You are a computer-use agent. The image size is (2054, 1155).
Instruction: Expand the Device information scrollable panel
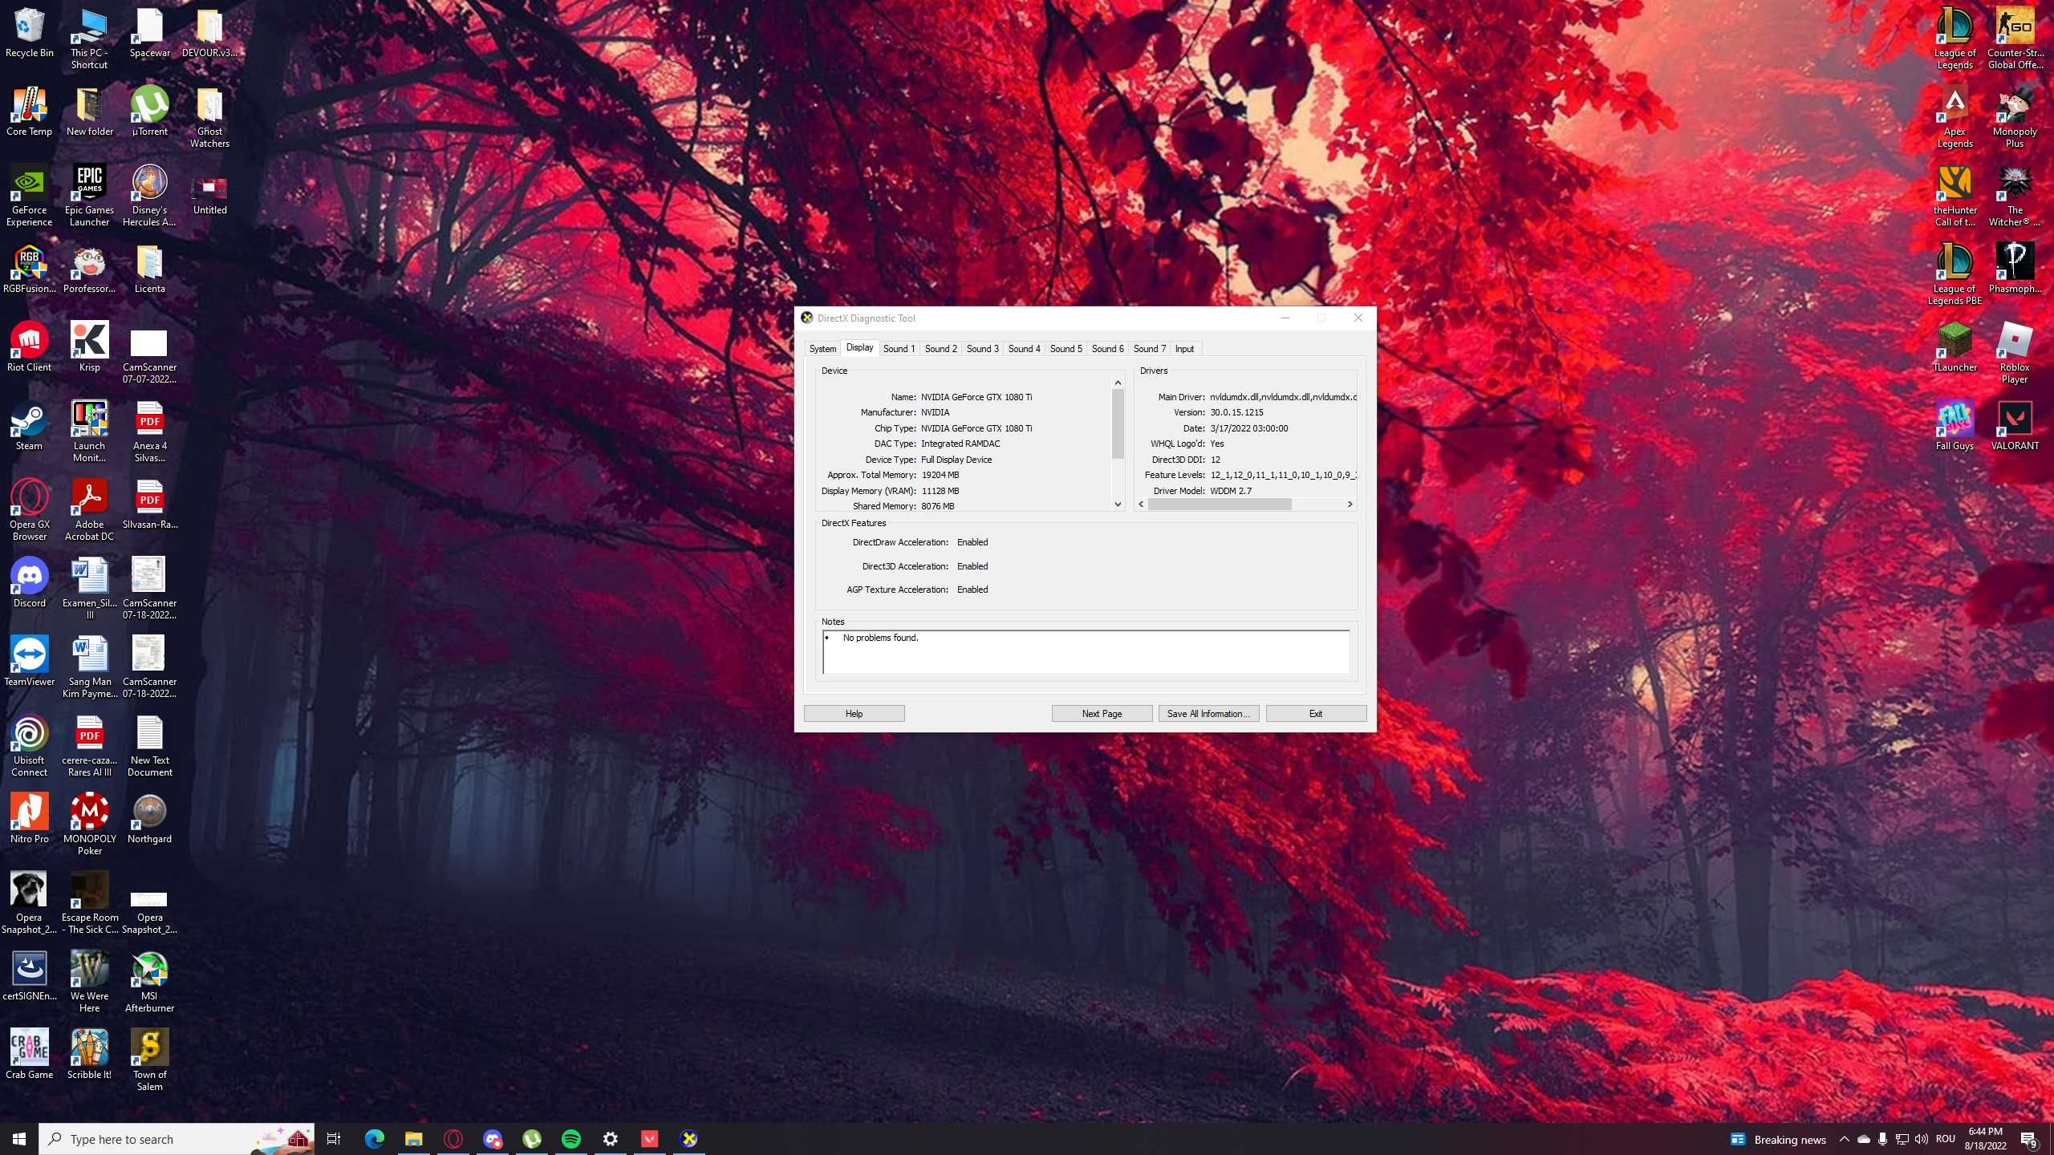tap(1116, 502)
